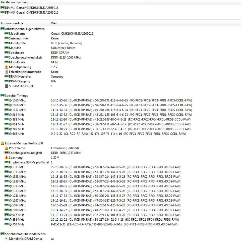Click the memory icon beside @ 1037 MHz
This screenshot has height=241, width=241.
7,110
